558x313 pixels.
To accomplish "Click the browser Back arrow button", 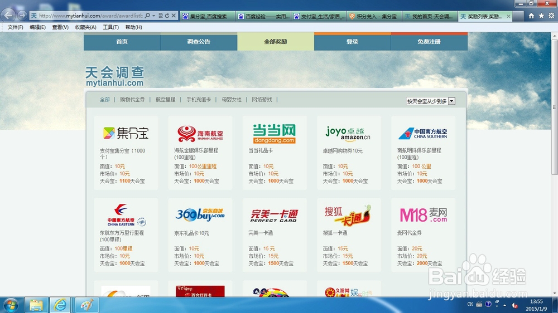I will click(x=8, y=15).
